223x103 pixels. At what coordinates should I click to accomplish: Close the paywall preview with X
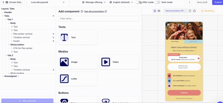pyautogui.click(x=168, y=24)
